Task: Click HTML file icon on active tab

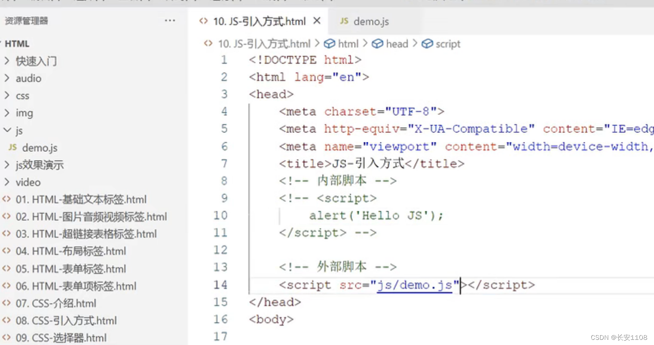Action: click(204, 21)
